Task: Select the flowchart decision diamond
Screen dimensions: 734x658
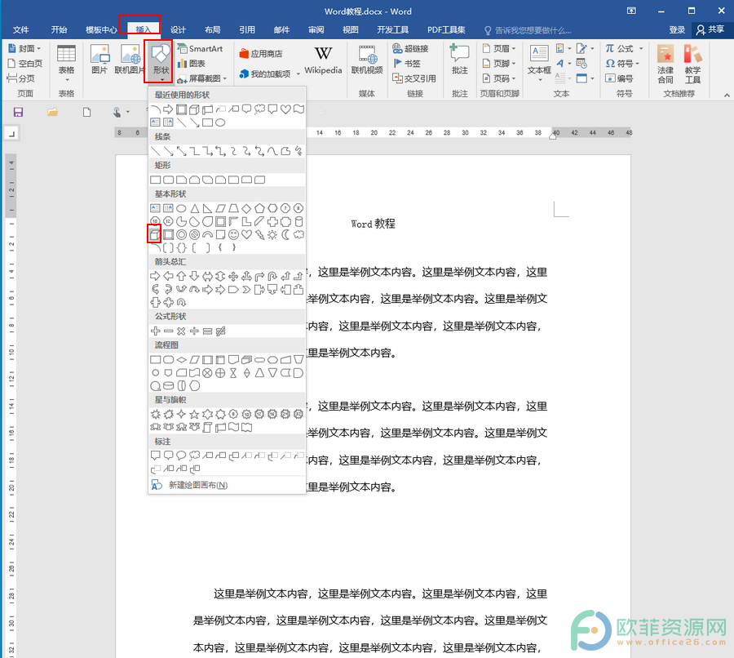Action: 181,360
